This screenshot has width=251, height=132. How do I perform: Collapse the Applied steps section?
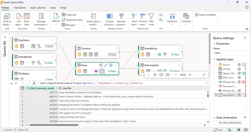click(x=215, y=59)
